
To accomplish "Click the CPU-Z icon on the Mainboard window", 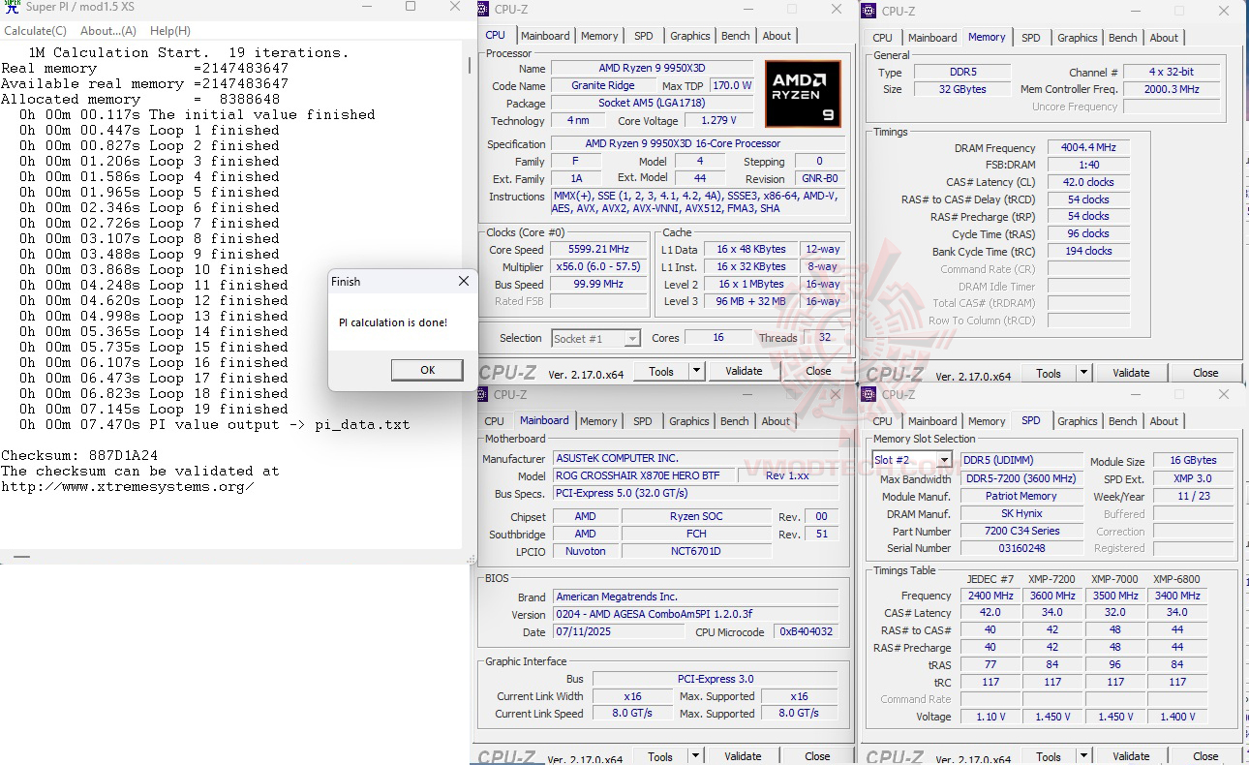I will pos(481,394).
